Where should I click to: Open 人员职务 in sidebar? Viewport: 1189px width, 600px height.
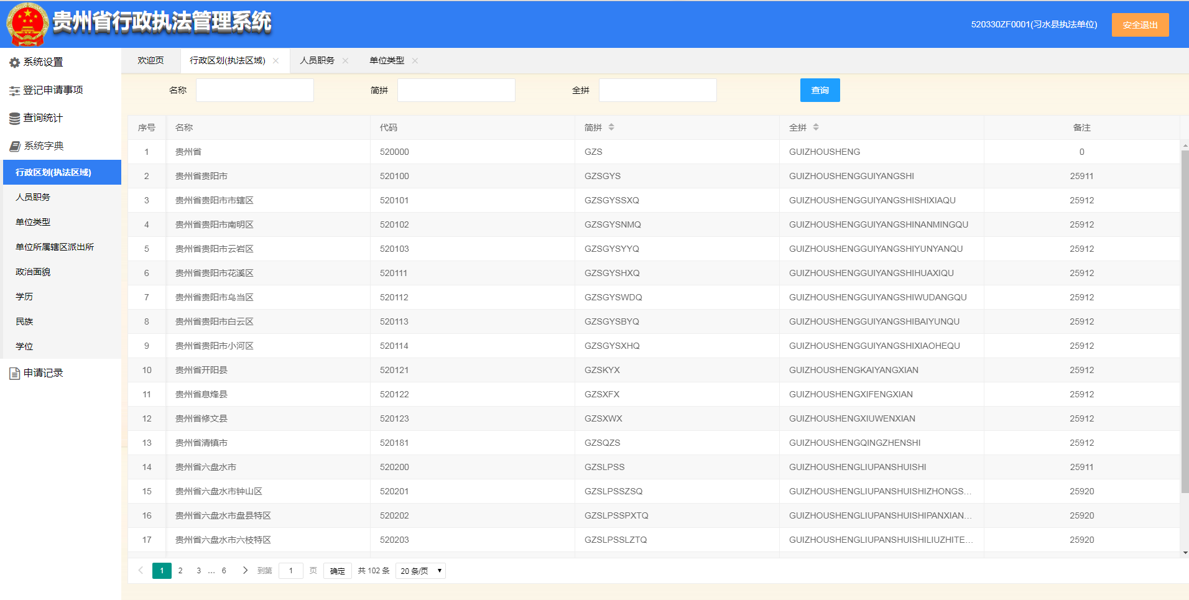click(x=62, y=197)
